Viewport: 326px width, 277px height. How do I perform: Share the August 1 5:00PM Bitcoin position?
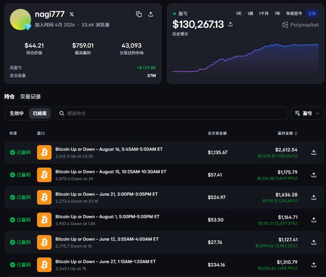pyautogui.click(x=314, y=219)
